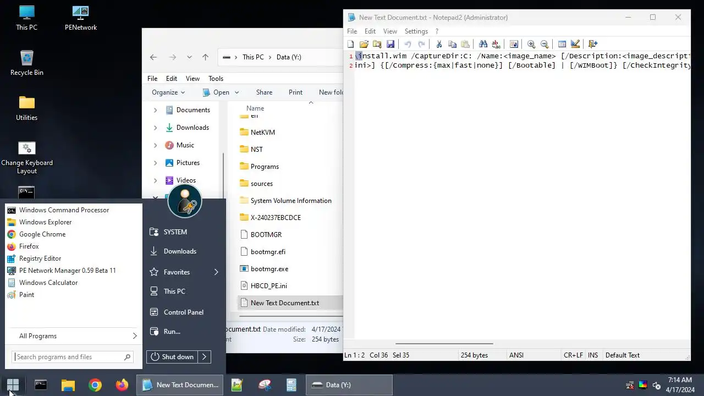Click the Exit door icon in Notepad2
This screenshot has width=704, height=396.
pos(593,44)
